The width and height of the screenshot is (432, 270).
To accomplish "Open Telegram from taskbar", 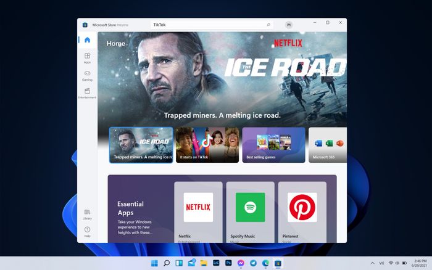I will tap(253, 263).
